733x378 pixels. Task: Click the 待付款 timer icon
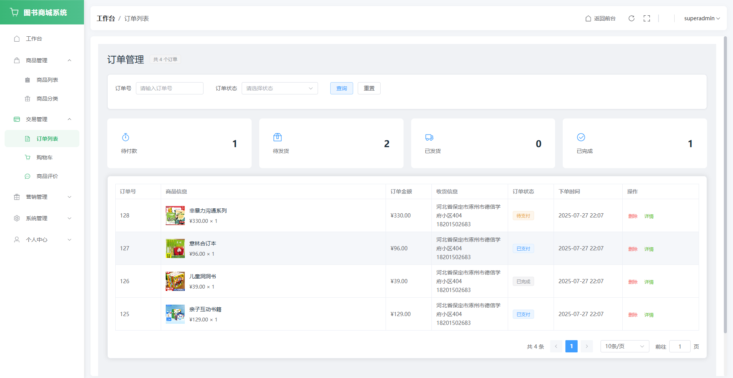click(x=126, y=137)
